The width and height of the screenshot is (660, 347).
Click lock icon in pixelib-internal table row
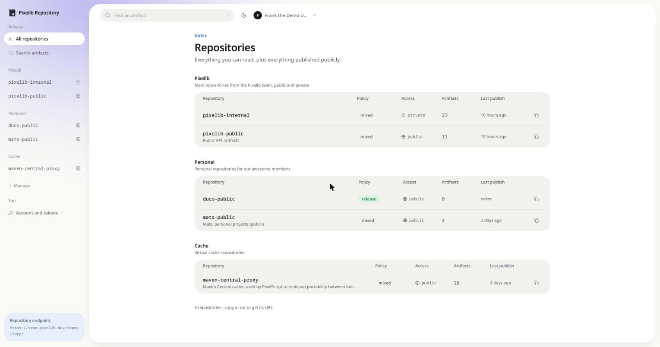pos(404,115)
